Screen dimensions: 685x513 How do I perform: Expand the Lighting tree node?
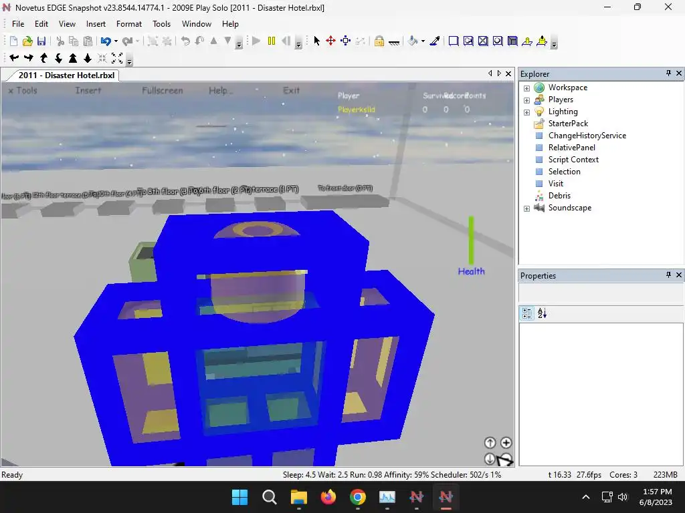pos(527,112)
